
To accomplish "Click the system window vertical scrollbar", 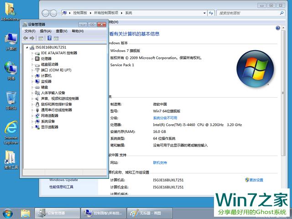I will pos(283,93).
